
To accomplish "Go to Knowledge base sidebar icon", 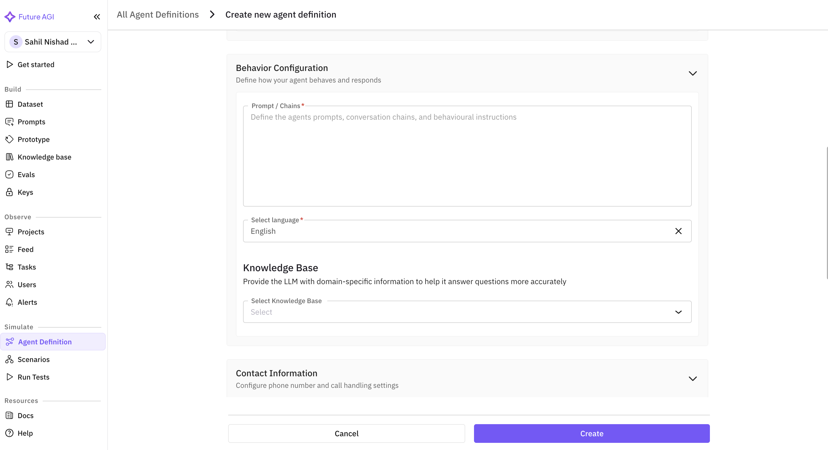I will coord(9,157).
